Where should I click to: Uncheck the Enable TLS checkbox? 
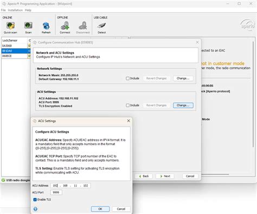click(x=35, y=199)
